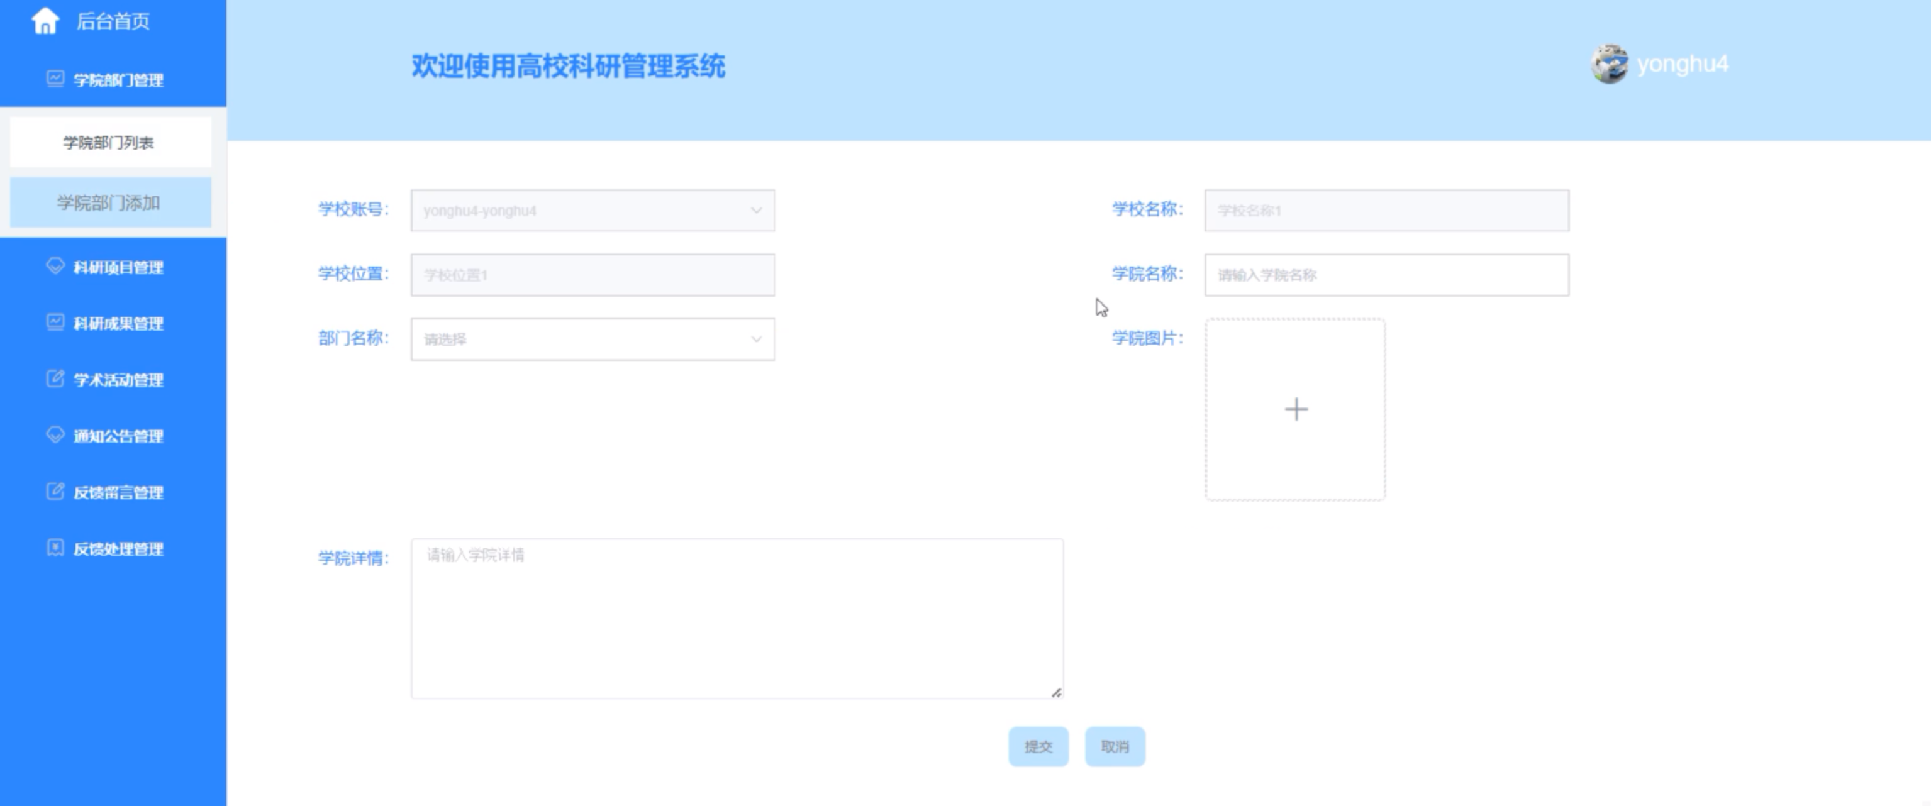Click into the 学院详情 text area

click(736, 618)
